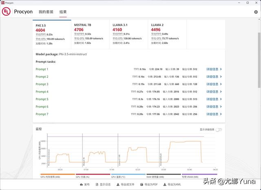The width and height of the screenshot is (261, 190).
Task: Expand Prompt 3 details chevron
Action: point(221,84)
